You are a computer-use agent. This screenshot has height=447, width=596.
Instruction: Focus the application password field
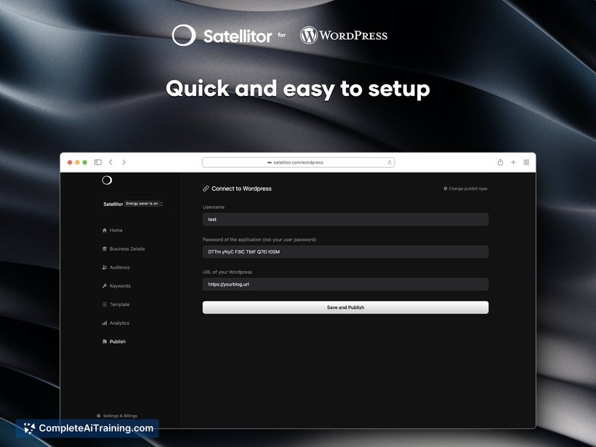point(345,251)
